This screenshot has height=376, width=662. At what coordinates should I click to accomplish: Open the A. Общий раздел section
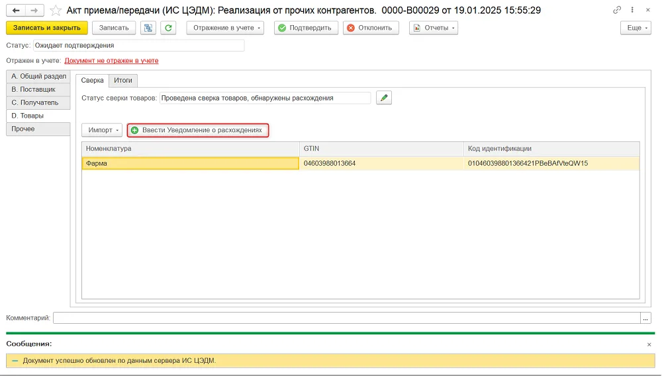click(x=38, y=76)
